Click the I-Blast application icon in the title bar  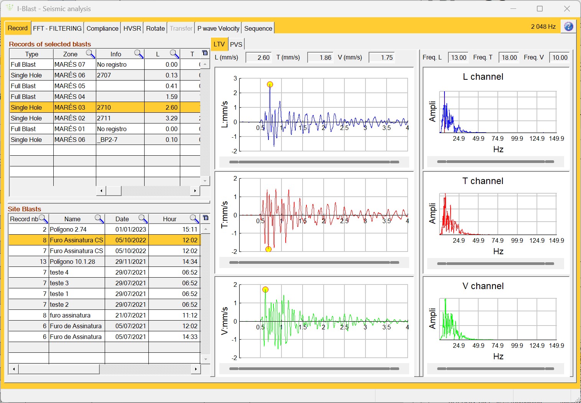tap(9, 8)
